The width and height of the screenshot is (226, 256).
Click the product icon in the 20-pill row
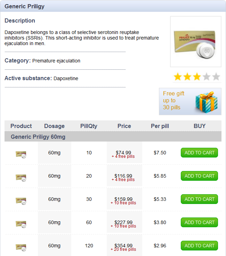pos(21,178)
